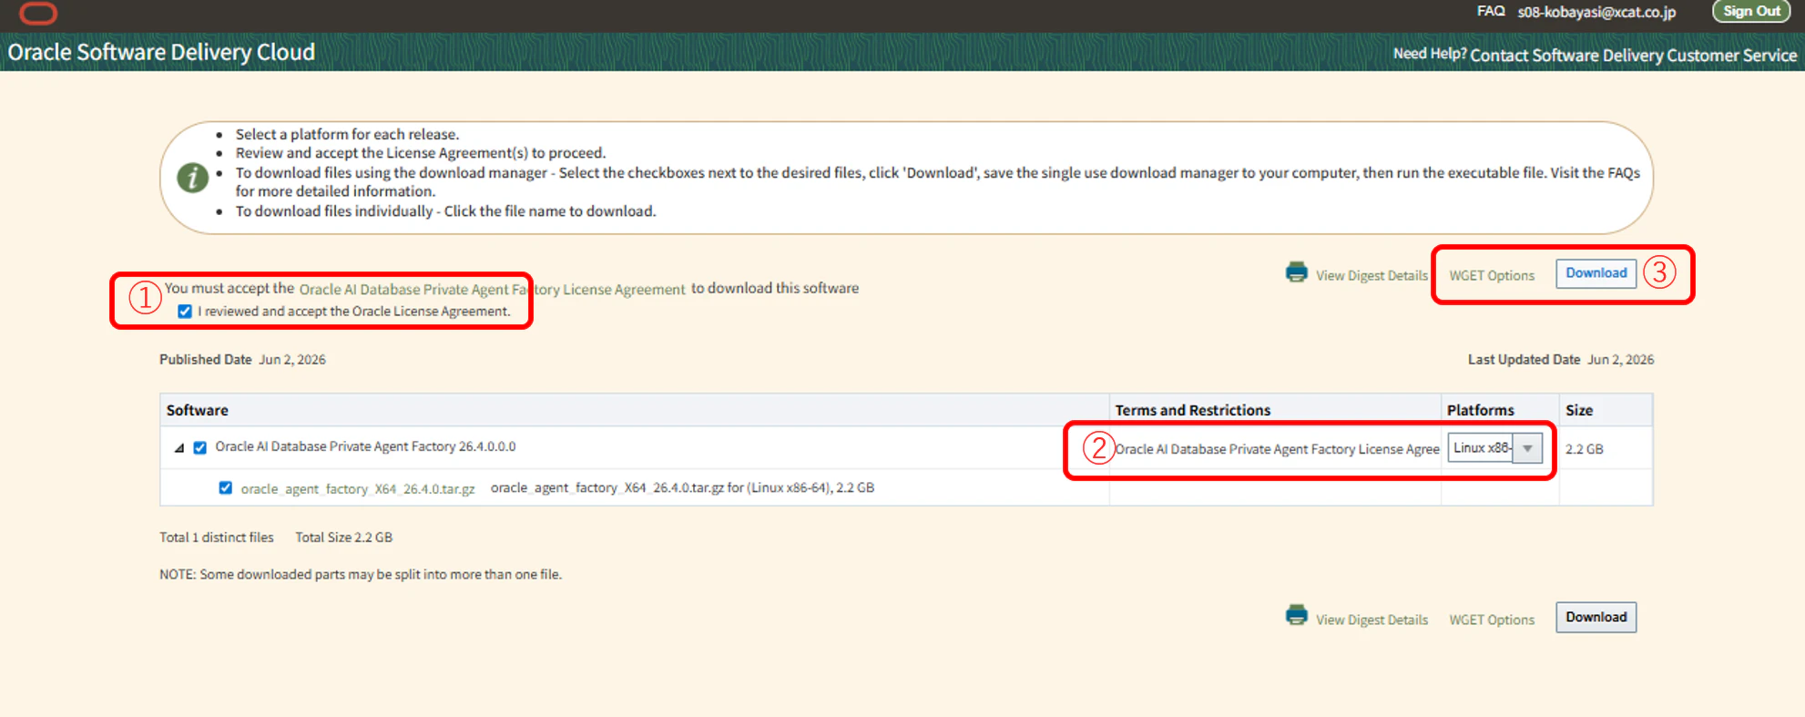This screenshot has height=717, width=1805.
Task: Click the NOTE about split downloaded parts
Action: pyautogui.click(x=361, y=575)
